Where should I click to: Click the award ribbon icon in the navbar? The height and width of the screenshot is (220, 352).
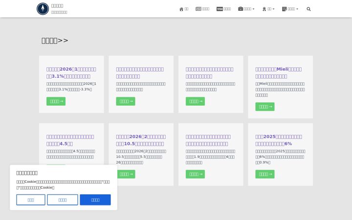[264, 9]
